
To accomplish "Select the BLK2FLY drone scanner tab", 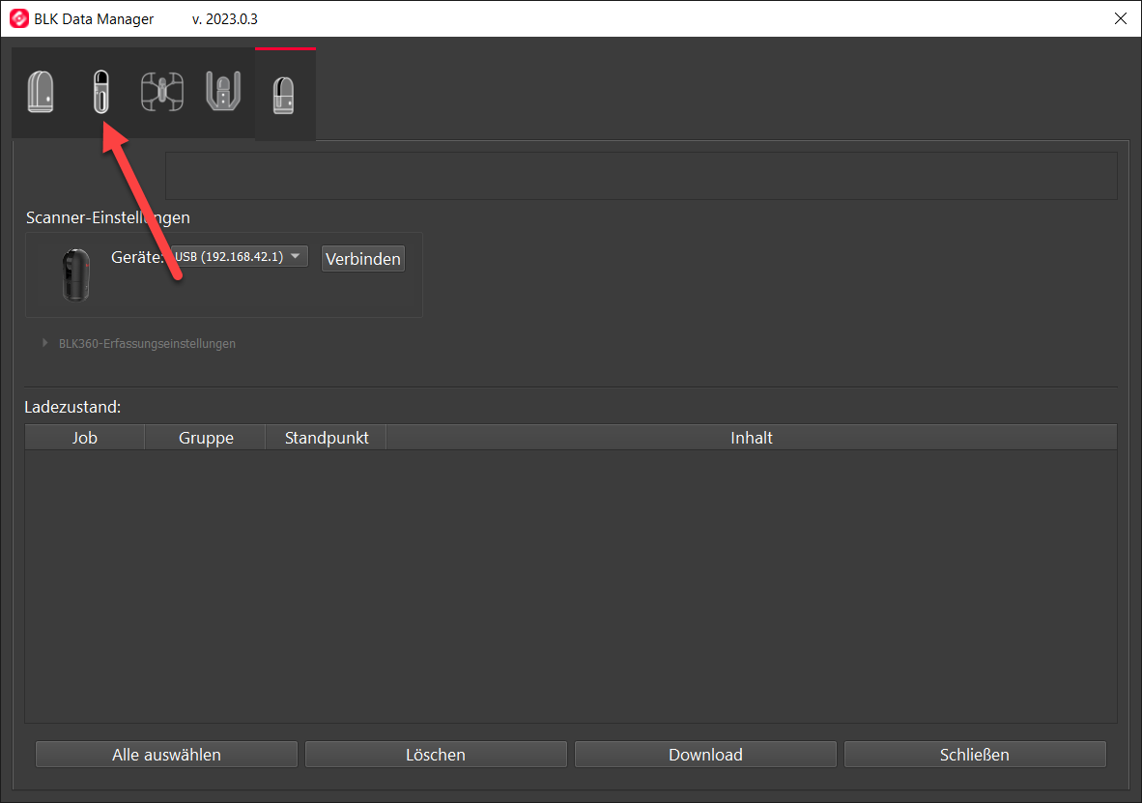I will 161,92.
